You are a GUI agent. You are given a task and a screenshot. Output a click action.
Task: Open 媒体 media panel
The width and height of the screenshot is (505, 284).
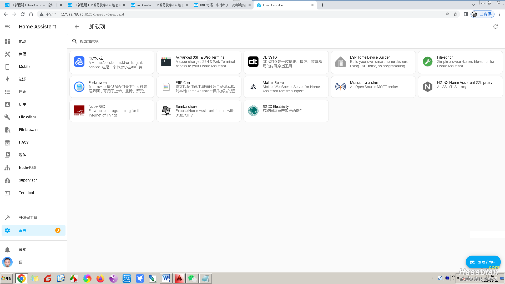[x=33, y=155]
